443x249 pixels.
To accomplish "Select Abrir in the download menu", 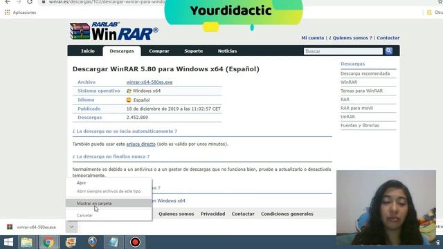I will point(82,183).
